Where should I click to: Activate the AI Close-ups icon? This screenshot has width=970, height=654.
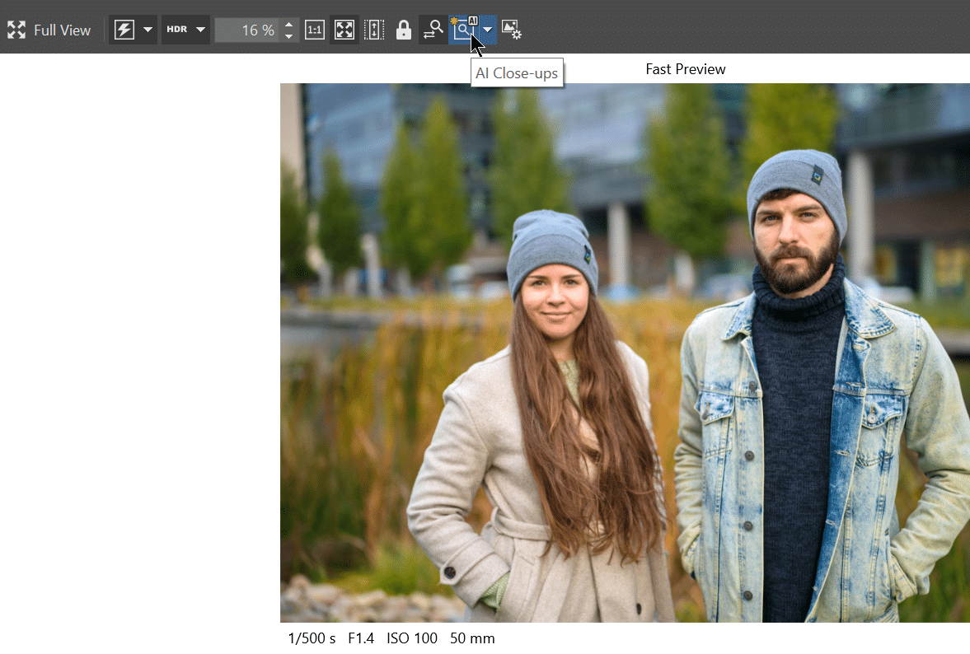(x=463, y=30)
